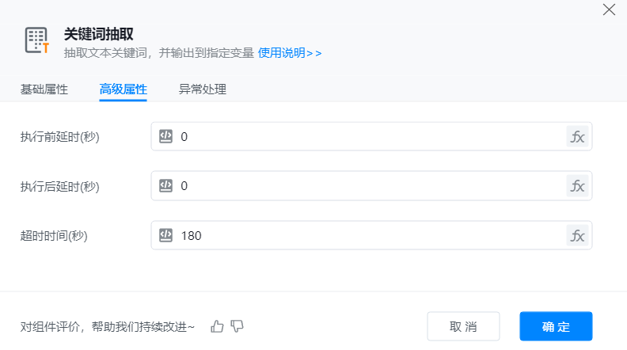Select the 高级属性 tab

[x=123, y=89]
